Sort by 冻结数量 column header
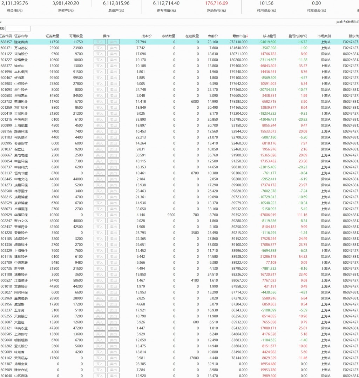This screenshot has width=359, height=378. coord(168,36)
